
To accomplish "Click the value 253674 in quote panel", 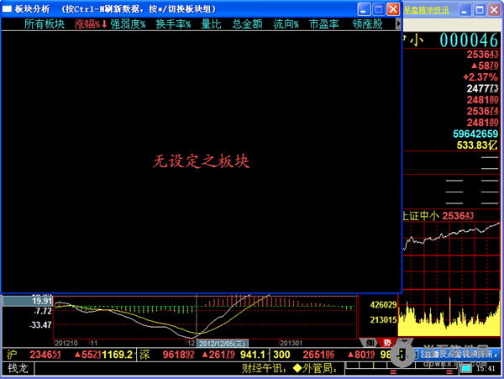I will pyautogui.click(x=482, y=111).
